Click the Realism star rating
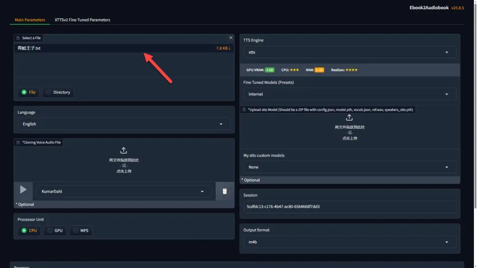This screenshot has height=268, width=477. (352, 70)
